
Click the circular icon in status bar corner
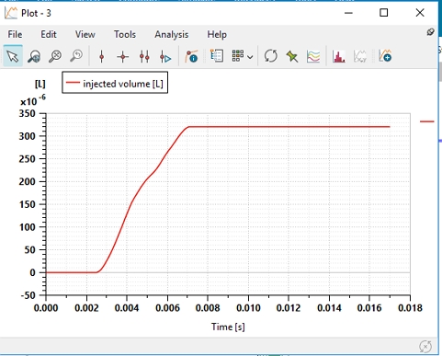(425, 347)
